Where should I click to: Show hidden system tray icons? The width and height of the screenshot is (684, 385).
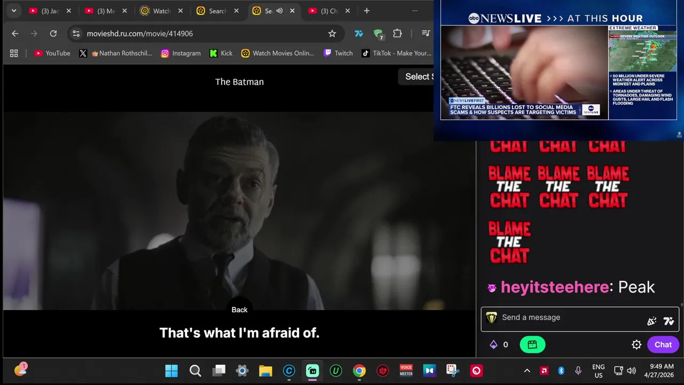pyautogui.click(x=527, y=371)
